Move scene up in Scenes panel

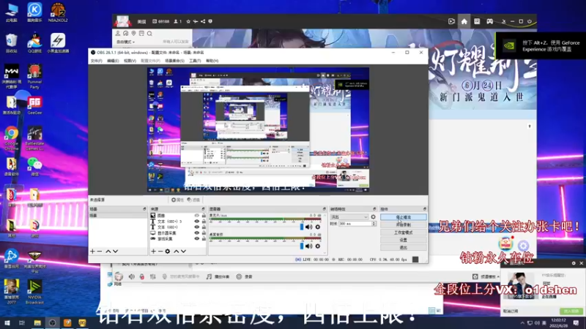tap(108, 252)
